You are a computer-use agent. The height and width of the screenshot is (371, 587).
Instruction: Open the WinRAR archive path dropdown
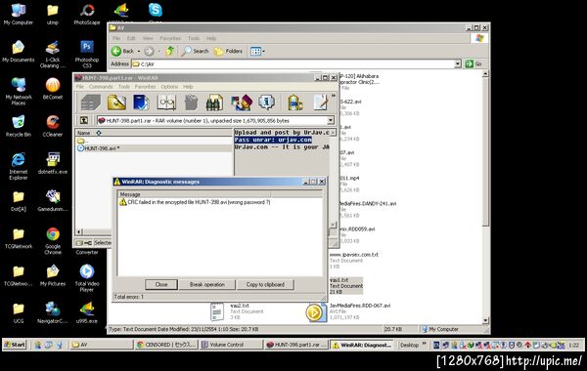point(331,121)
